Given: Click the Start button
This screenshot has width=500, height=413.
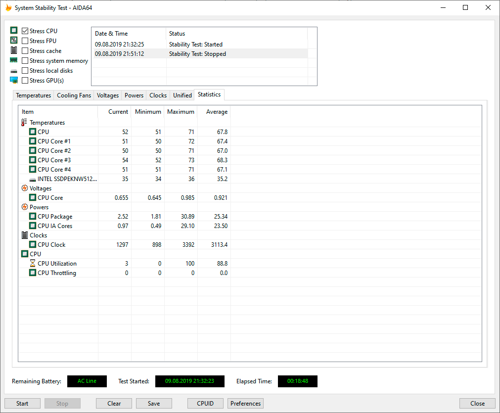Looking at the screenshot, I should pos(22,404).
